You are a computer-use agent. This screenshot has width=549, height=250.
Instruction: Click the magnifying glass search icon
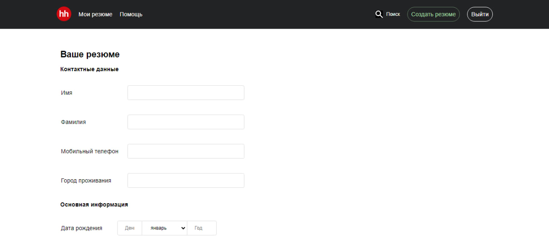379,14
